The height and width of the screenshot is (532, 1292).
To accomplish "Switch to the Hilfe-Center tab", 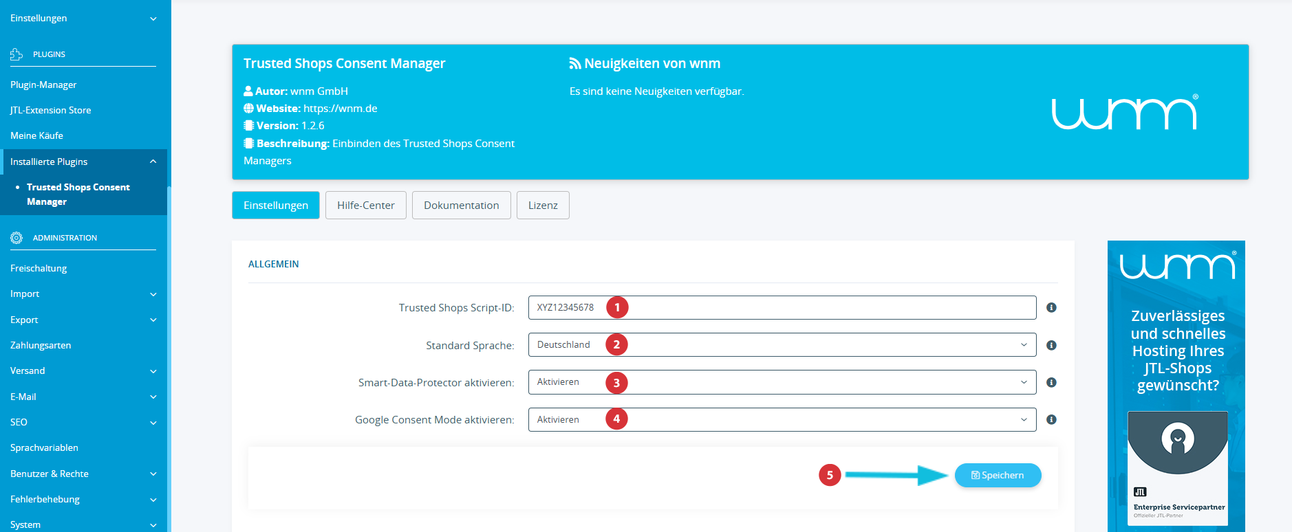I will (x=366, y=205).
